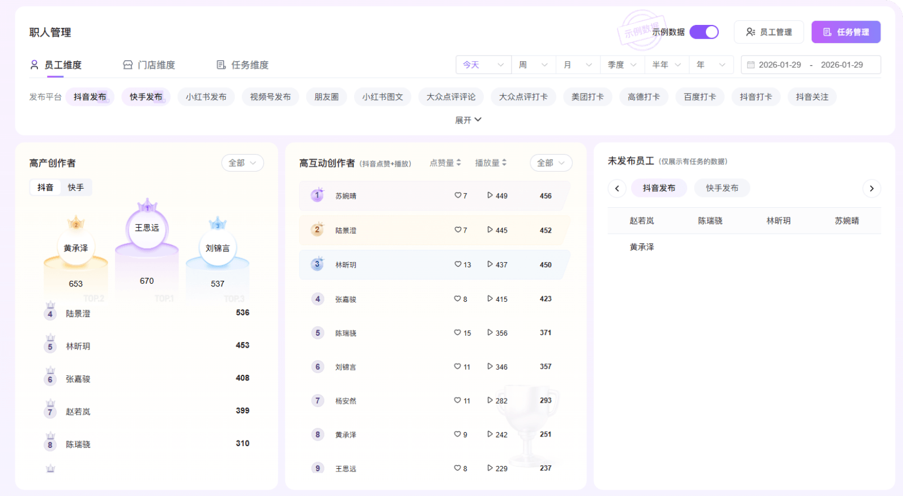Click the calendar icon in date range field
Image resolution: width=903 pixels, height=496 pixels.
[x=751, y=65]
